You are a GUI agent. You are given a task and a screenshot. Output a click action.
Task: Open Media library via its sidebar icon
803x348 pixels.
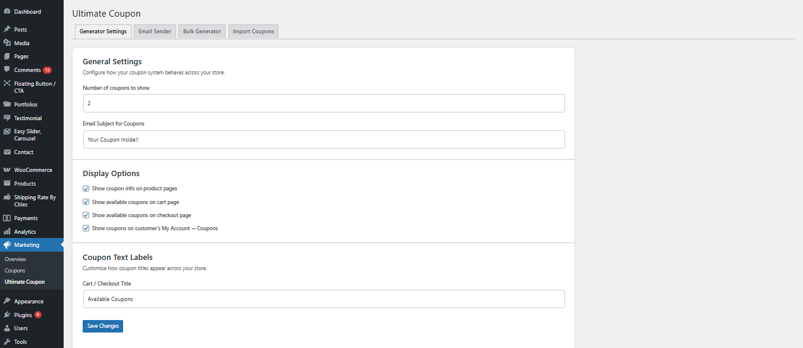point(7,43)
